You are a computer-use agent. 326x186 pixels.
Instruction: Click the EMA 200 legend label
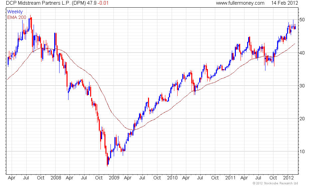tap(17, 17)
